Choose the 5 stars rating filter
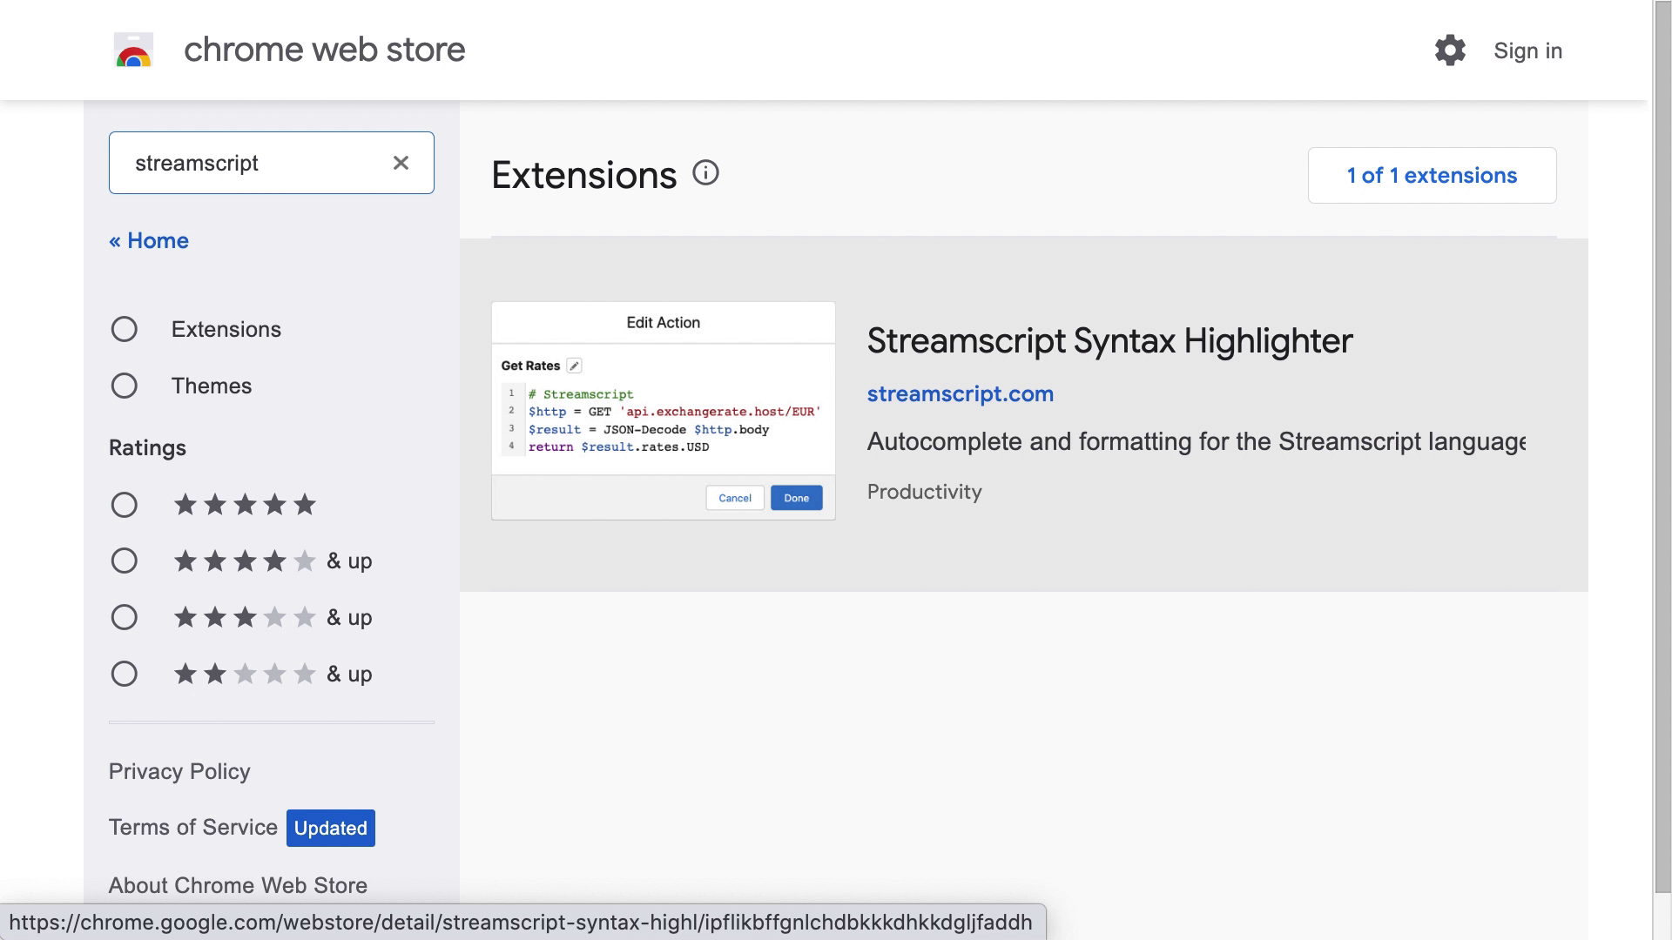Image resolution: width=1672 pixels, height=940 pixels. pyautogui.click(x=125, y=505)
